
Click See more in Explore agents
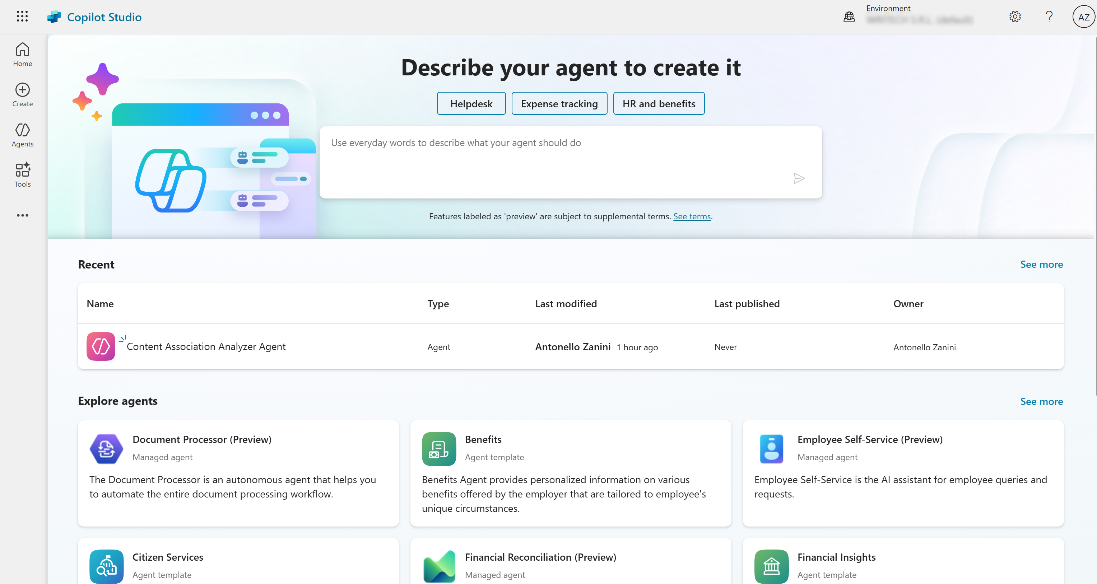click(1042, 401)
